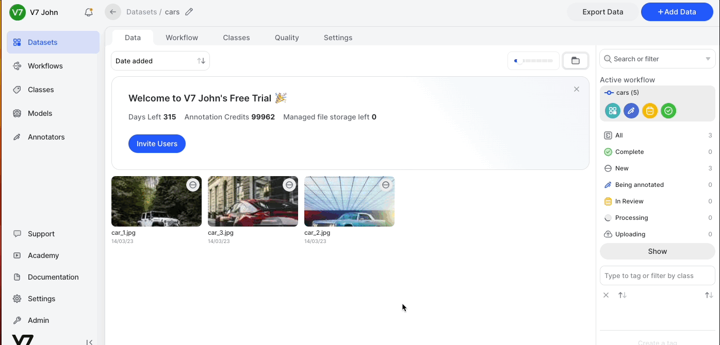Clear class filter with X icon

607,295
